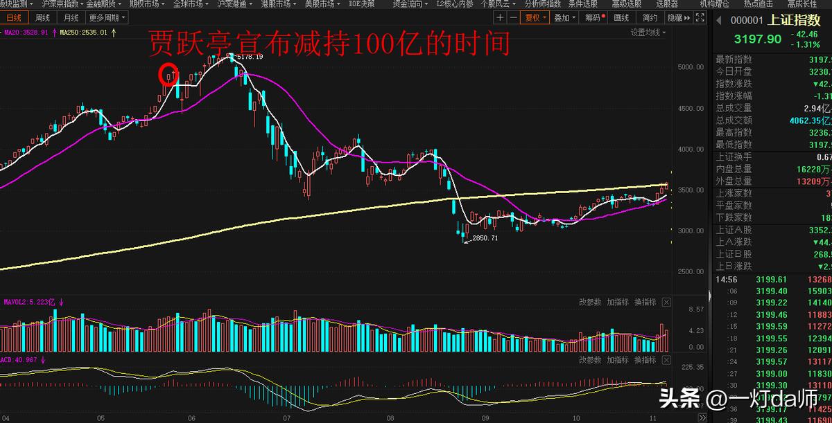This screenshot has width=832, height=423.
Task: Switch to 月线 monthly period tab
Action: [x=70, y=18]
